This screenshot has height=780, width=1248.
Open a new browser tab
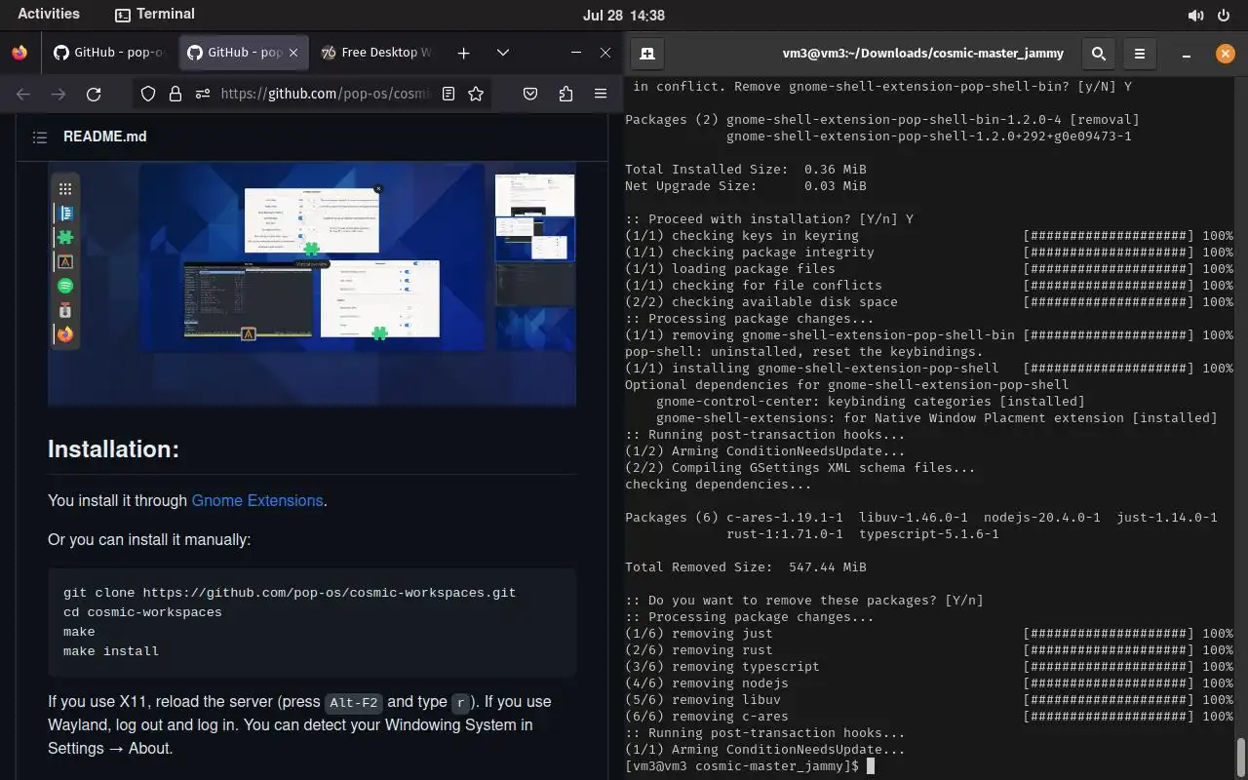(x=464, y=53)
